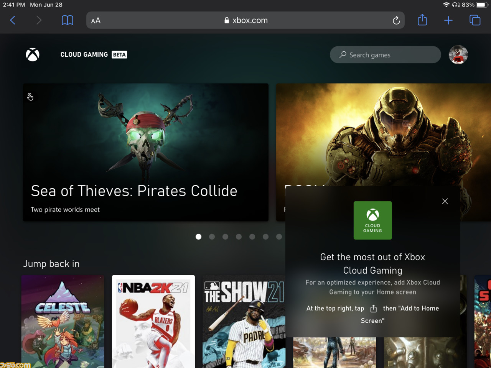Image resolution: width=491 pixels, height=368 pixels.
Task: Click the Xbox logo icon
Action: 33,55
